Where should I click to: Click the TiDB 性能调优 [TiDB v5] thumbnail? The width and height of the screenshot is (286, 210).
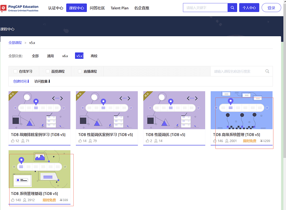coord(174,110)
